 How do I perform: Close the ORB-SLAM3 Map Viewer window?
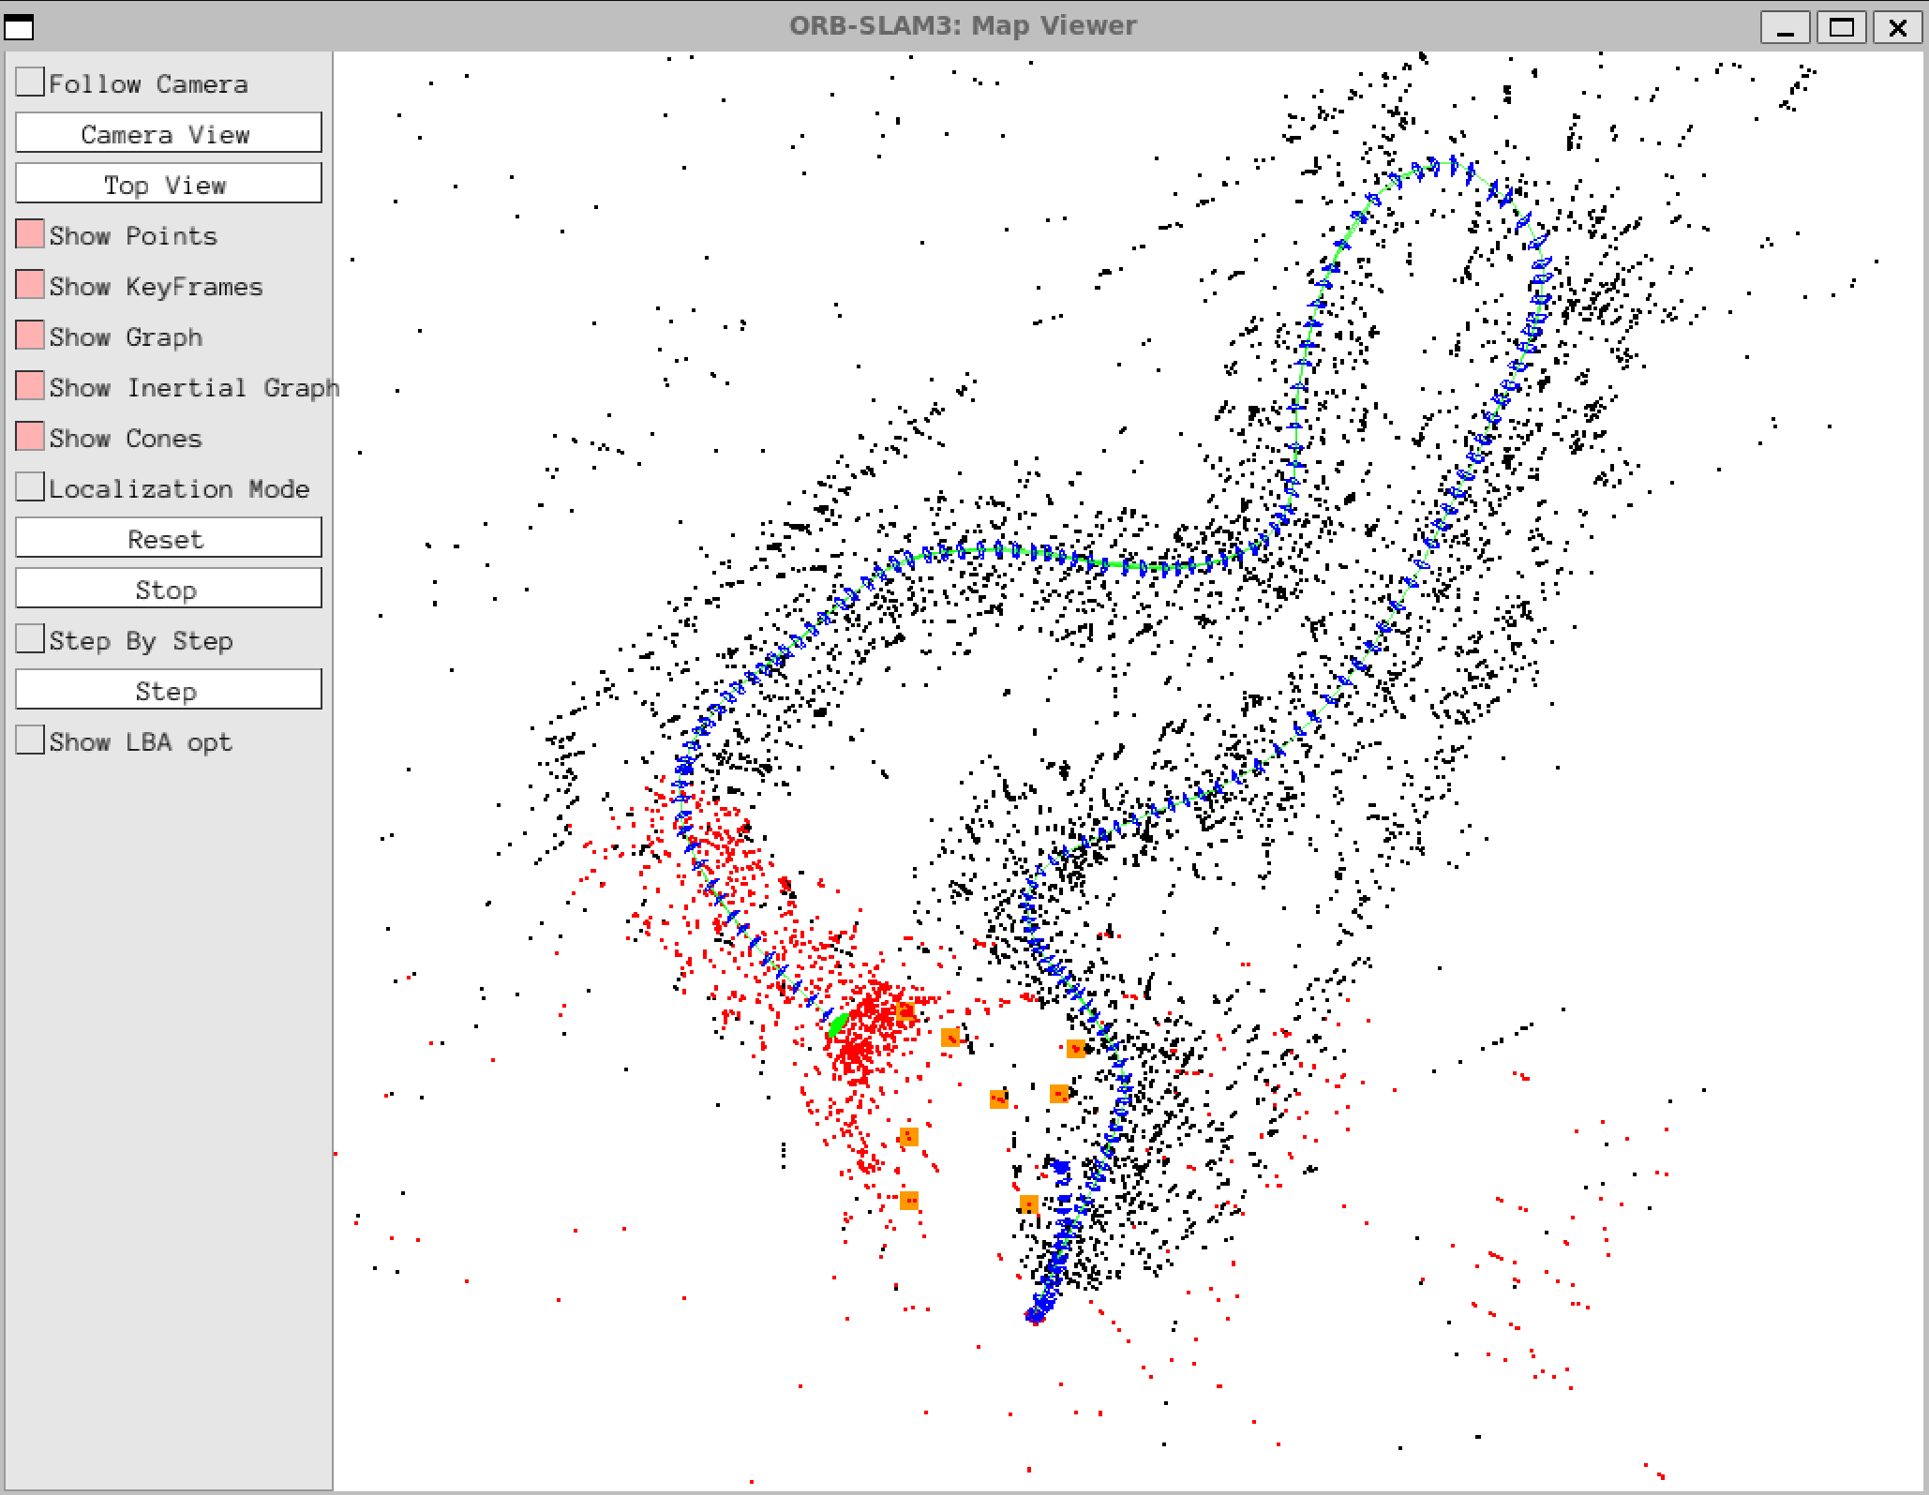point(1897,26)
